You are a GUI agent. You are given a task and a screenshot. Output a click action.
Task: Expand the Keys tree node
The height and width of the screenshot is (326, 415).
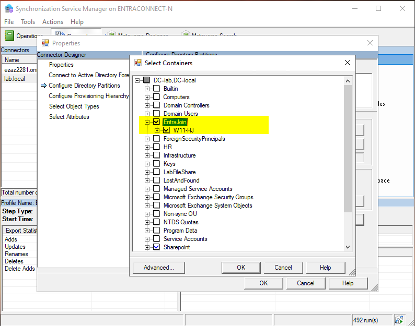[147, 164]
